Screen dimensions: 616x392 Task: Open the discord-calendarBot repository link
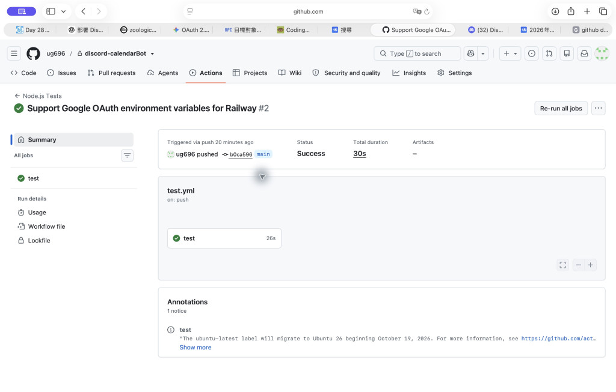[115, 53]
